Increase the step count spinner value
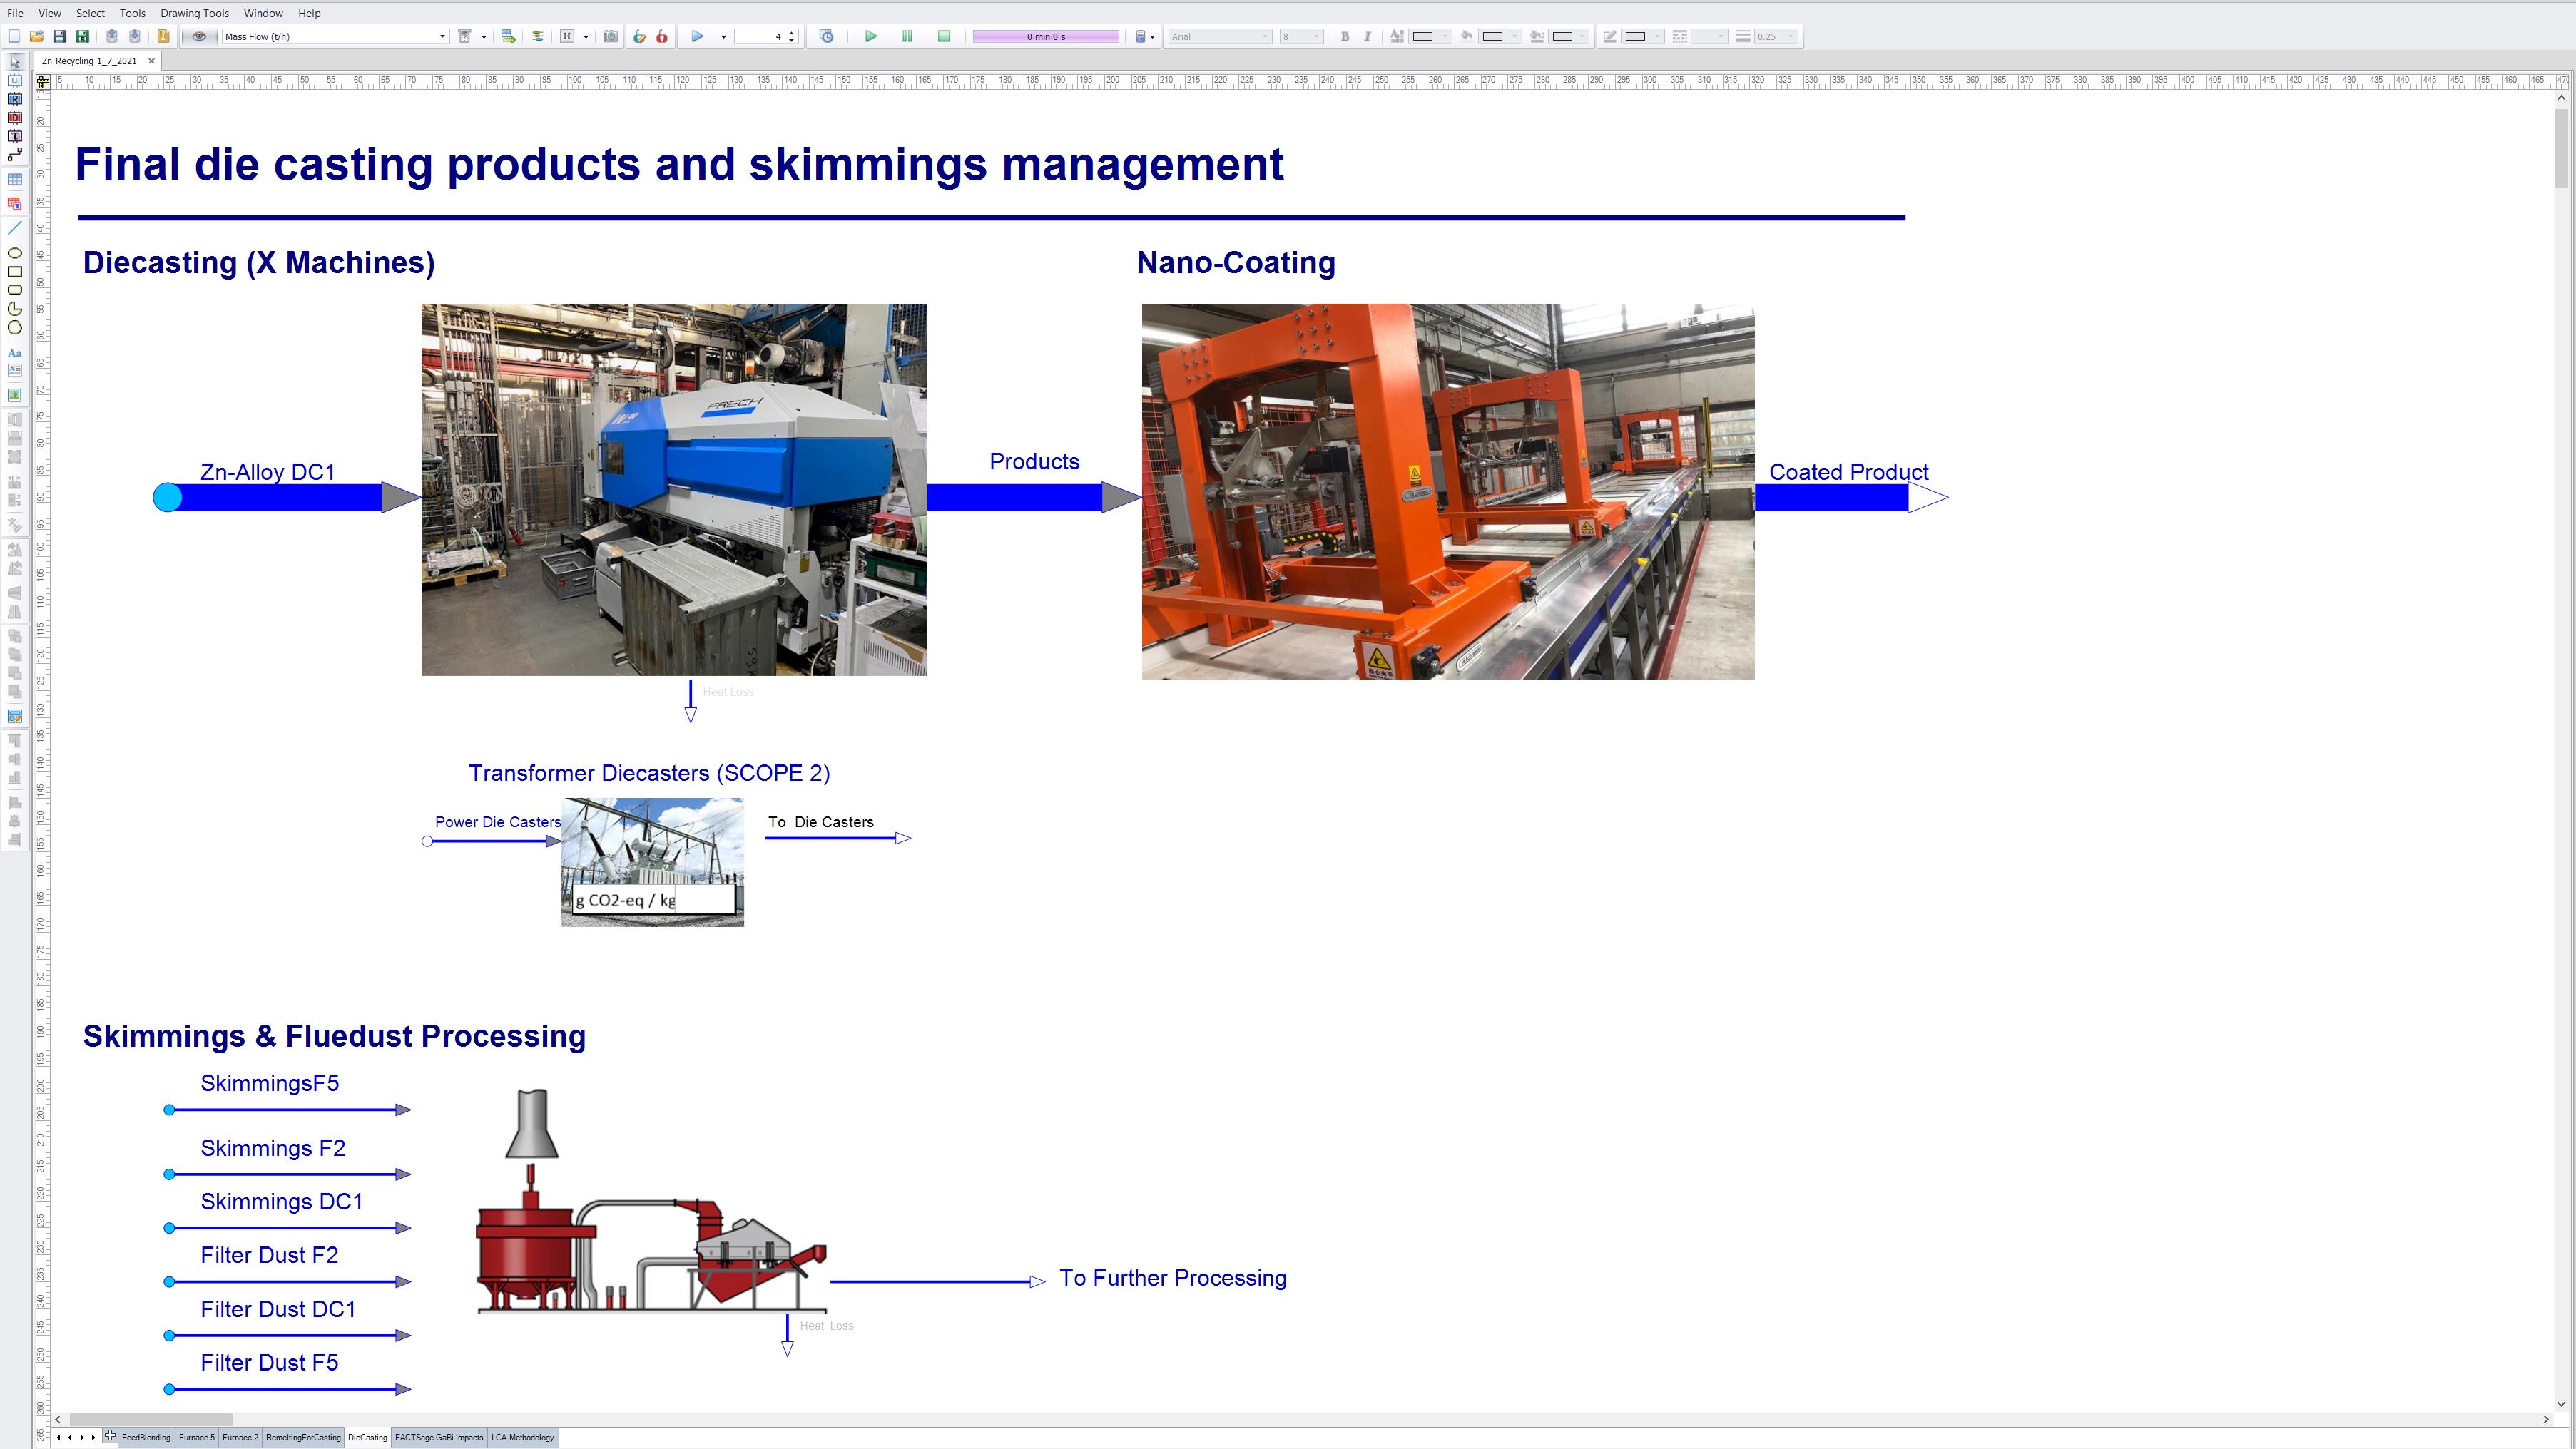 (791, 33)
